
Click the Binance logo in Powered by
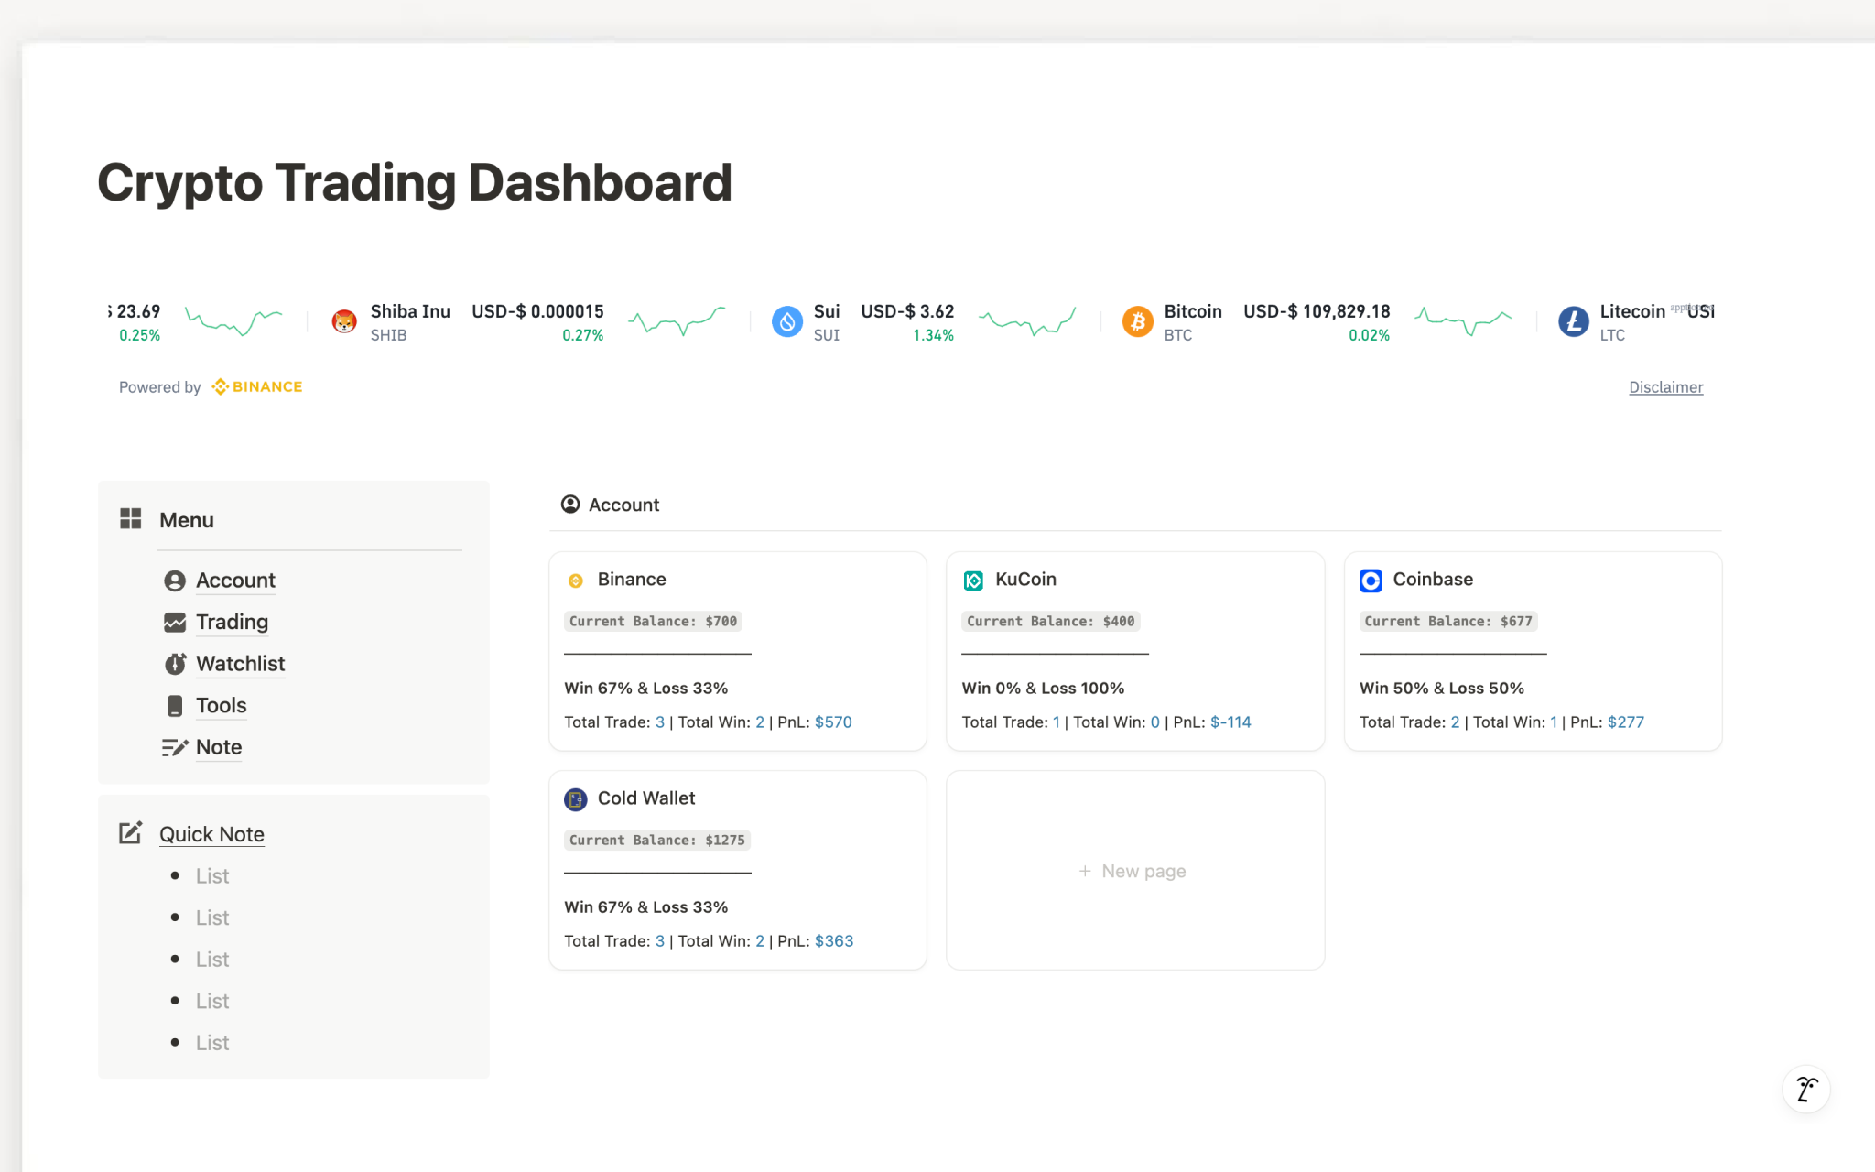257,386
